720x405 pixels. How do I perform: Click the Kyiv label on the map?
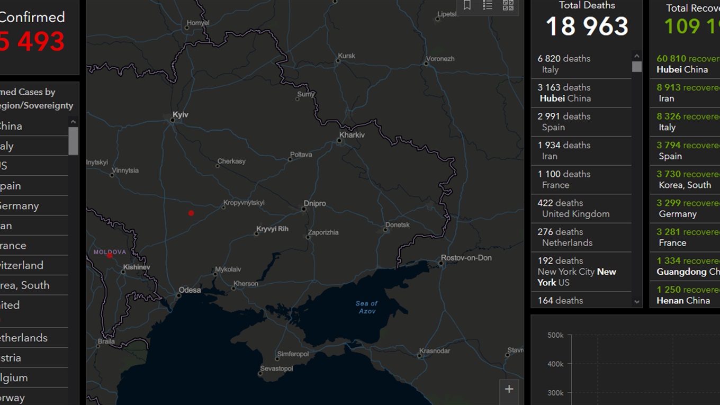tap(180, 114)
